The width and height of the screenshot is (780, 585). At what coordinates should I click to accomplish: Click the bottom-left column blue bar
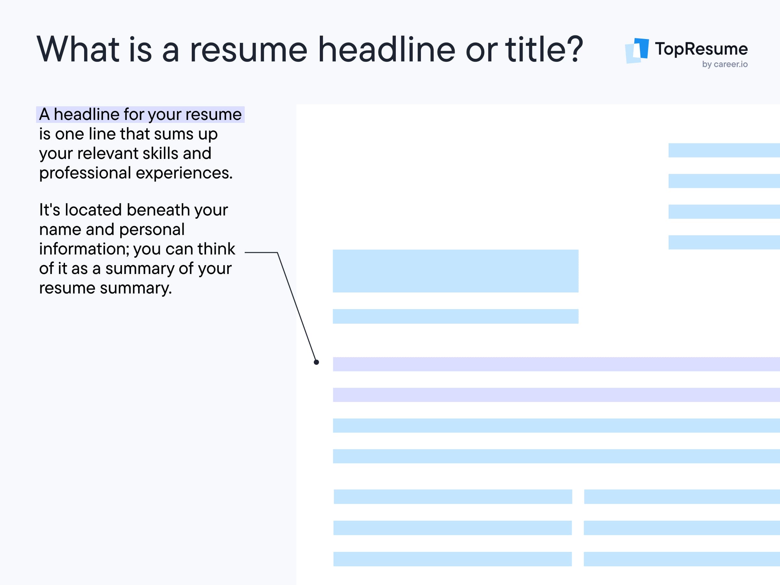pos(452,559)
